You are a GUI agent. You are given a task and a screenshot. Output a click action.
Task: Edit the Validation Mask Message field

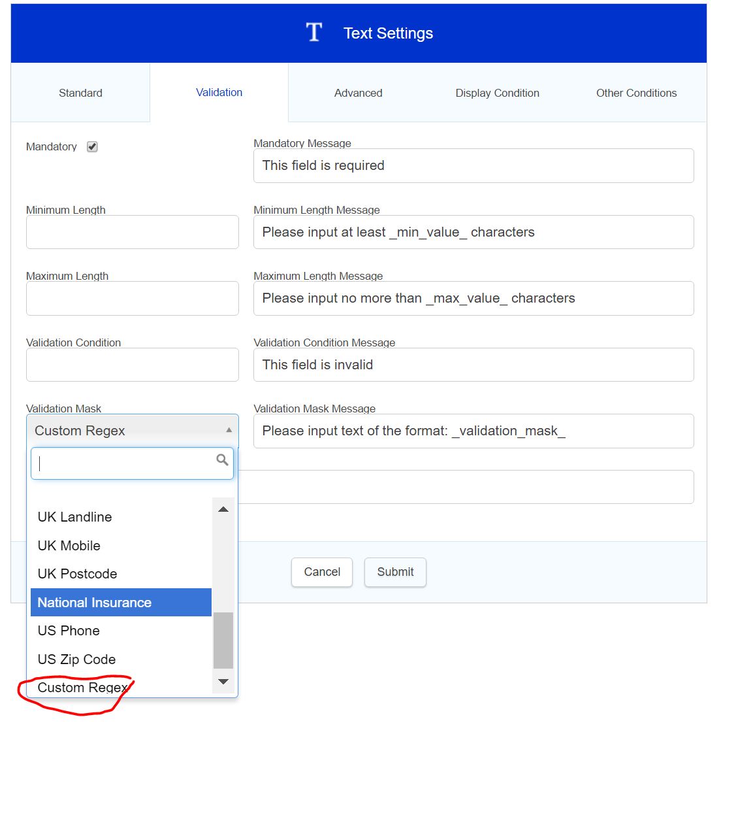pyautogui.click(x=473, y=431)
